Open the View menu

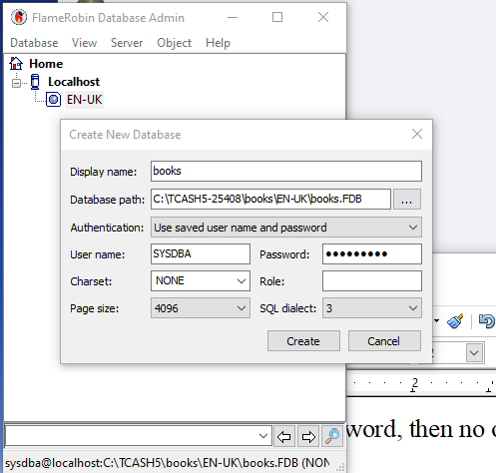(x=84, y=43)
